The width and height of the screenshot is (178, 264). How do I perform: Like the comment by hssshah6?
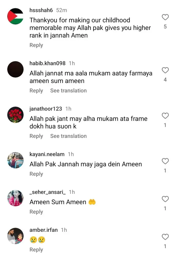[x=165, y=17]
